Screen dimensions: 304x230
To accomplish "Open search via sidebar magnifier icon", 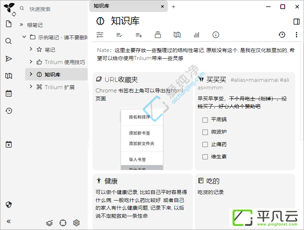I will point(8,41).
